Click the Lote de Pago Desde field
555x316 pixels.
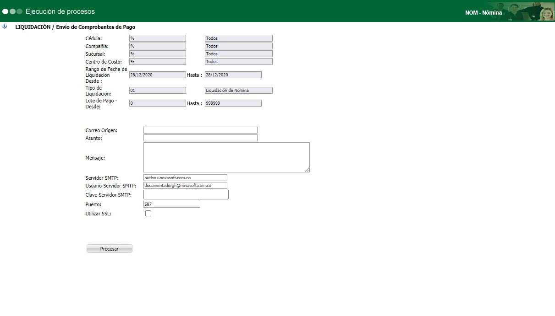(158, 103)
